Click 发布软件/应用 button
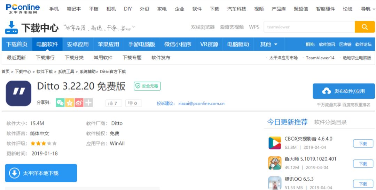376x190 pixels. tap(344, 91)
